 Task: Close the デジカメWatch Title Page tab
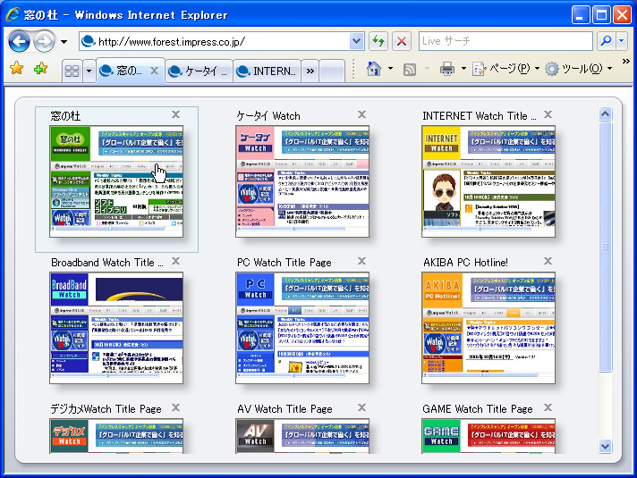[175, 407]
